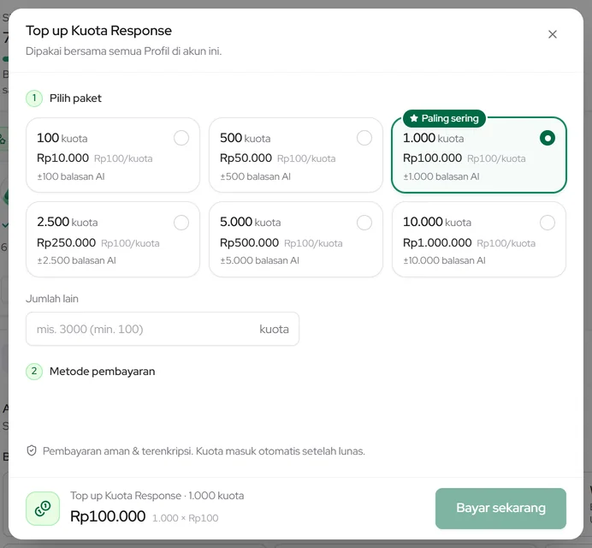
Task: Click the Rp250.000 price text
Action: 66,242
